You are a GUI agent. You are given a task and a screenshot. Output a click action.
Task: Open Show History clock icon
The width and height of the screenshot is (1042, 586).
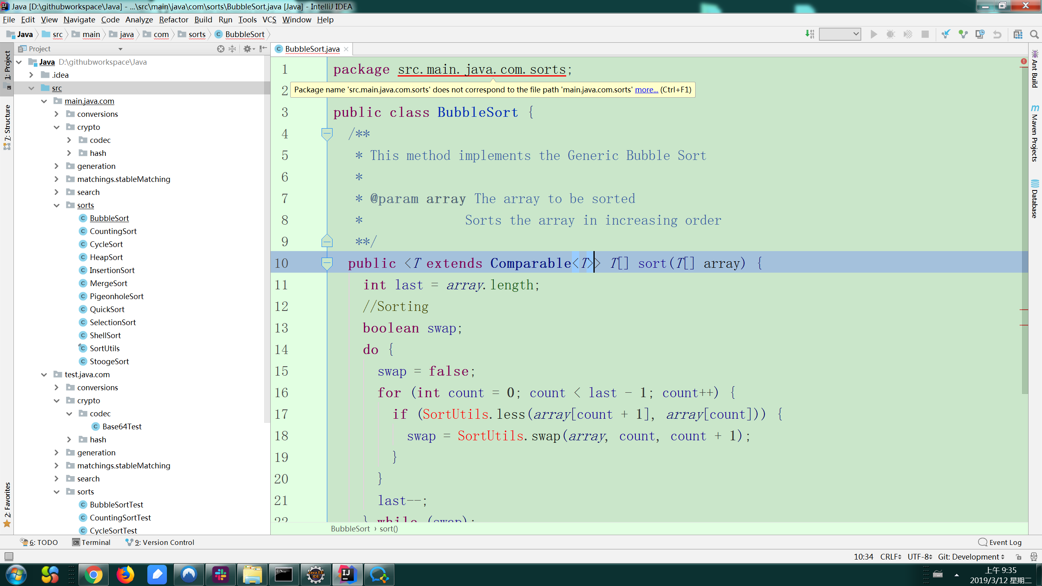pyautogui.click(x=980, y=34)
